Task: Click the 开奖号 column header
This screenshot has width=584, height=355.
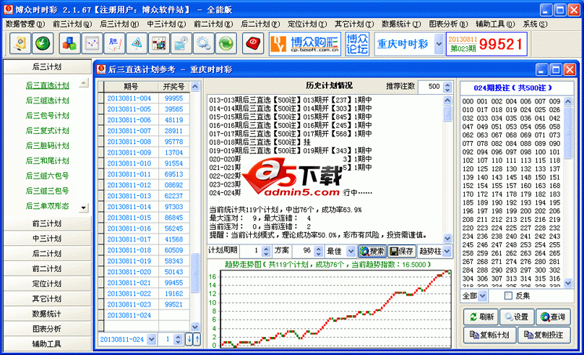Action: 174,87
